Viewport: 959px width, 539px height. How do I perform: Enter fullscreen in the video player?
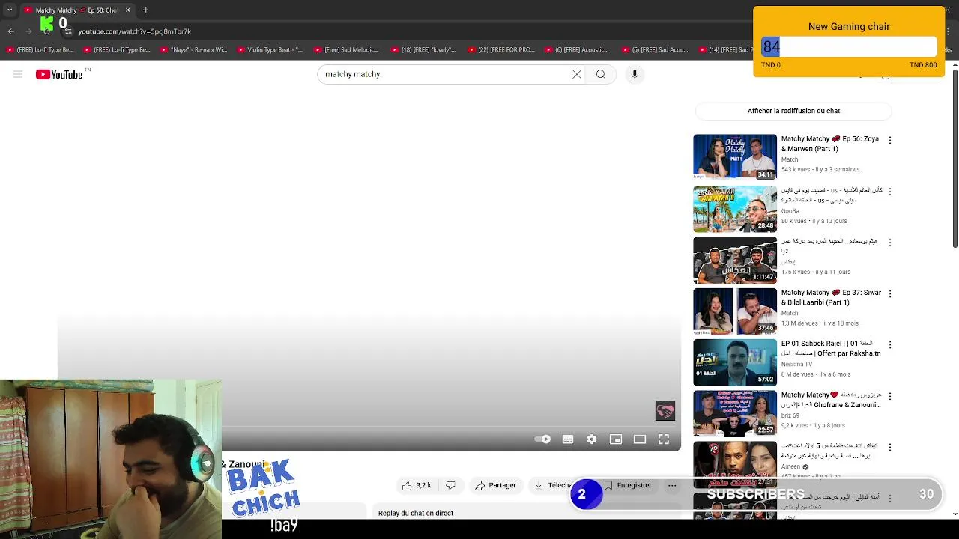(x=664, y=439)
